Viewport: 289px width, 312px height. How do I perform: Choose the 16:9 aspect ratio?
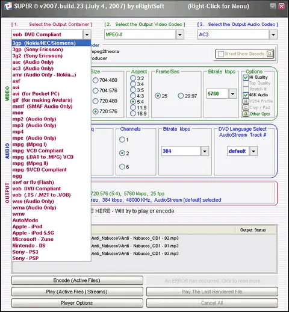pyautogui.click(x=133, y=114)
